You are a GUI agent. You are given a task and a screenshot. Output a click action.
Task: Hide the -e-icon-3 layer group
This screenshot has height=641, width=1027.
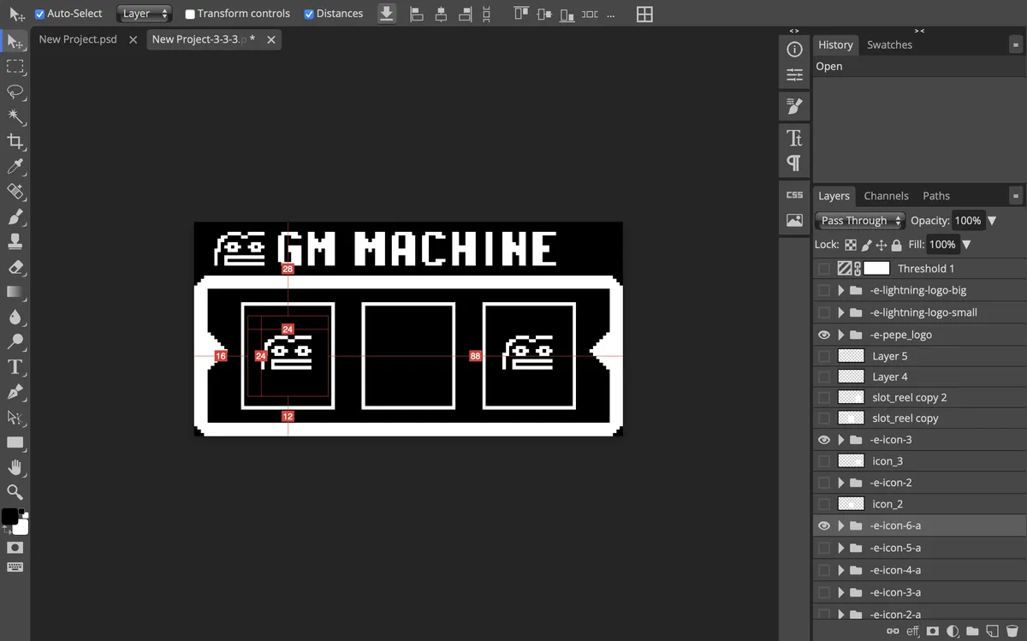tap(824, 440)
